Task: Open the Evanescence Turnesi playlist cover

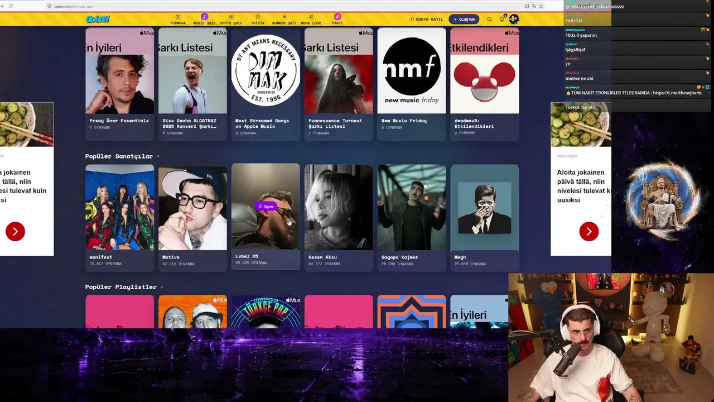Action: (x=339, y=71)
